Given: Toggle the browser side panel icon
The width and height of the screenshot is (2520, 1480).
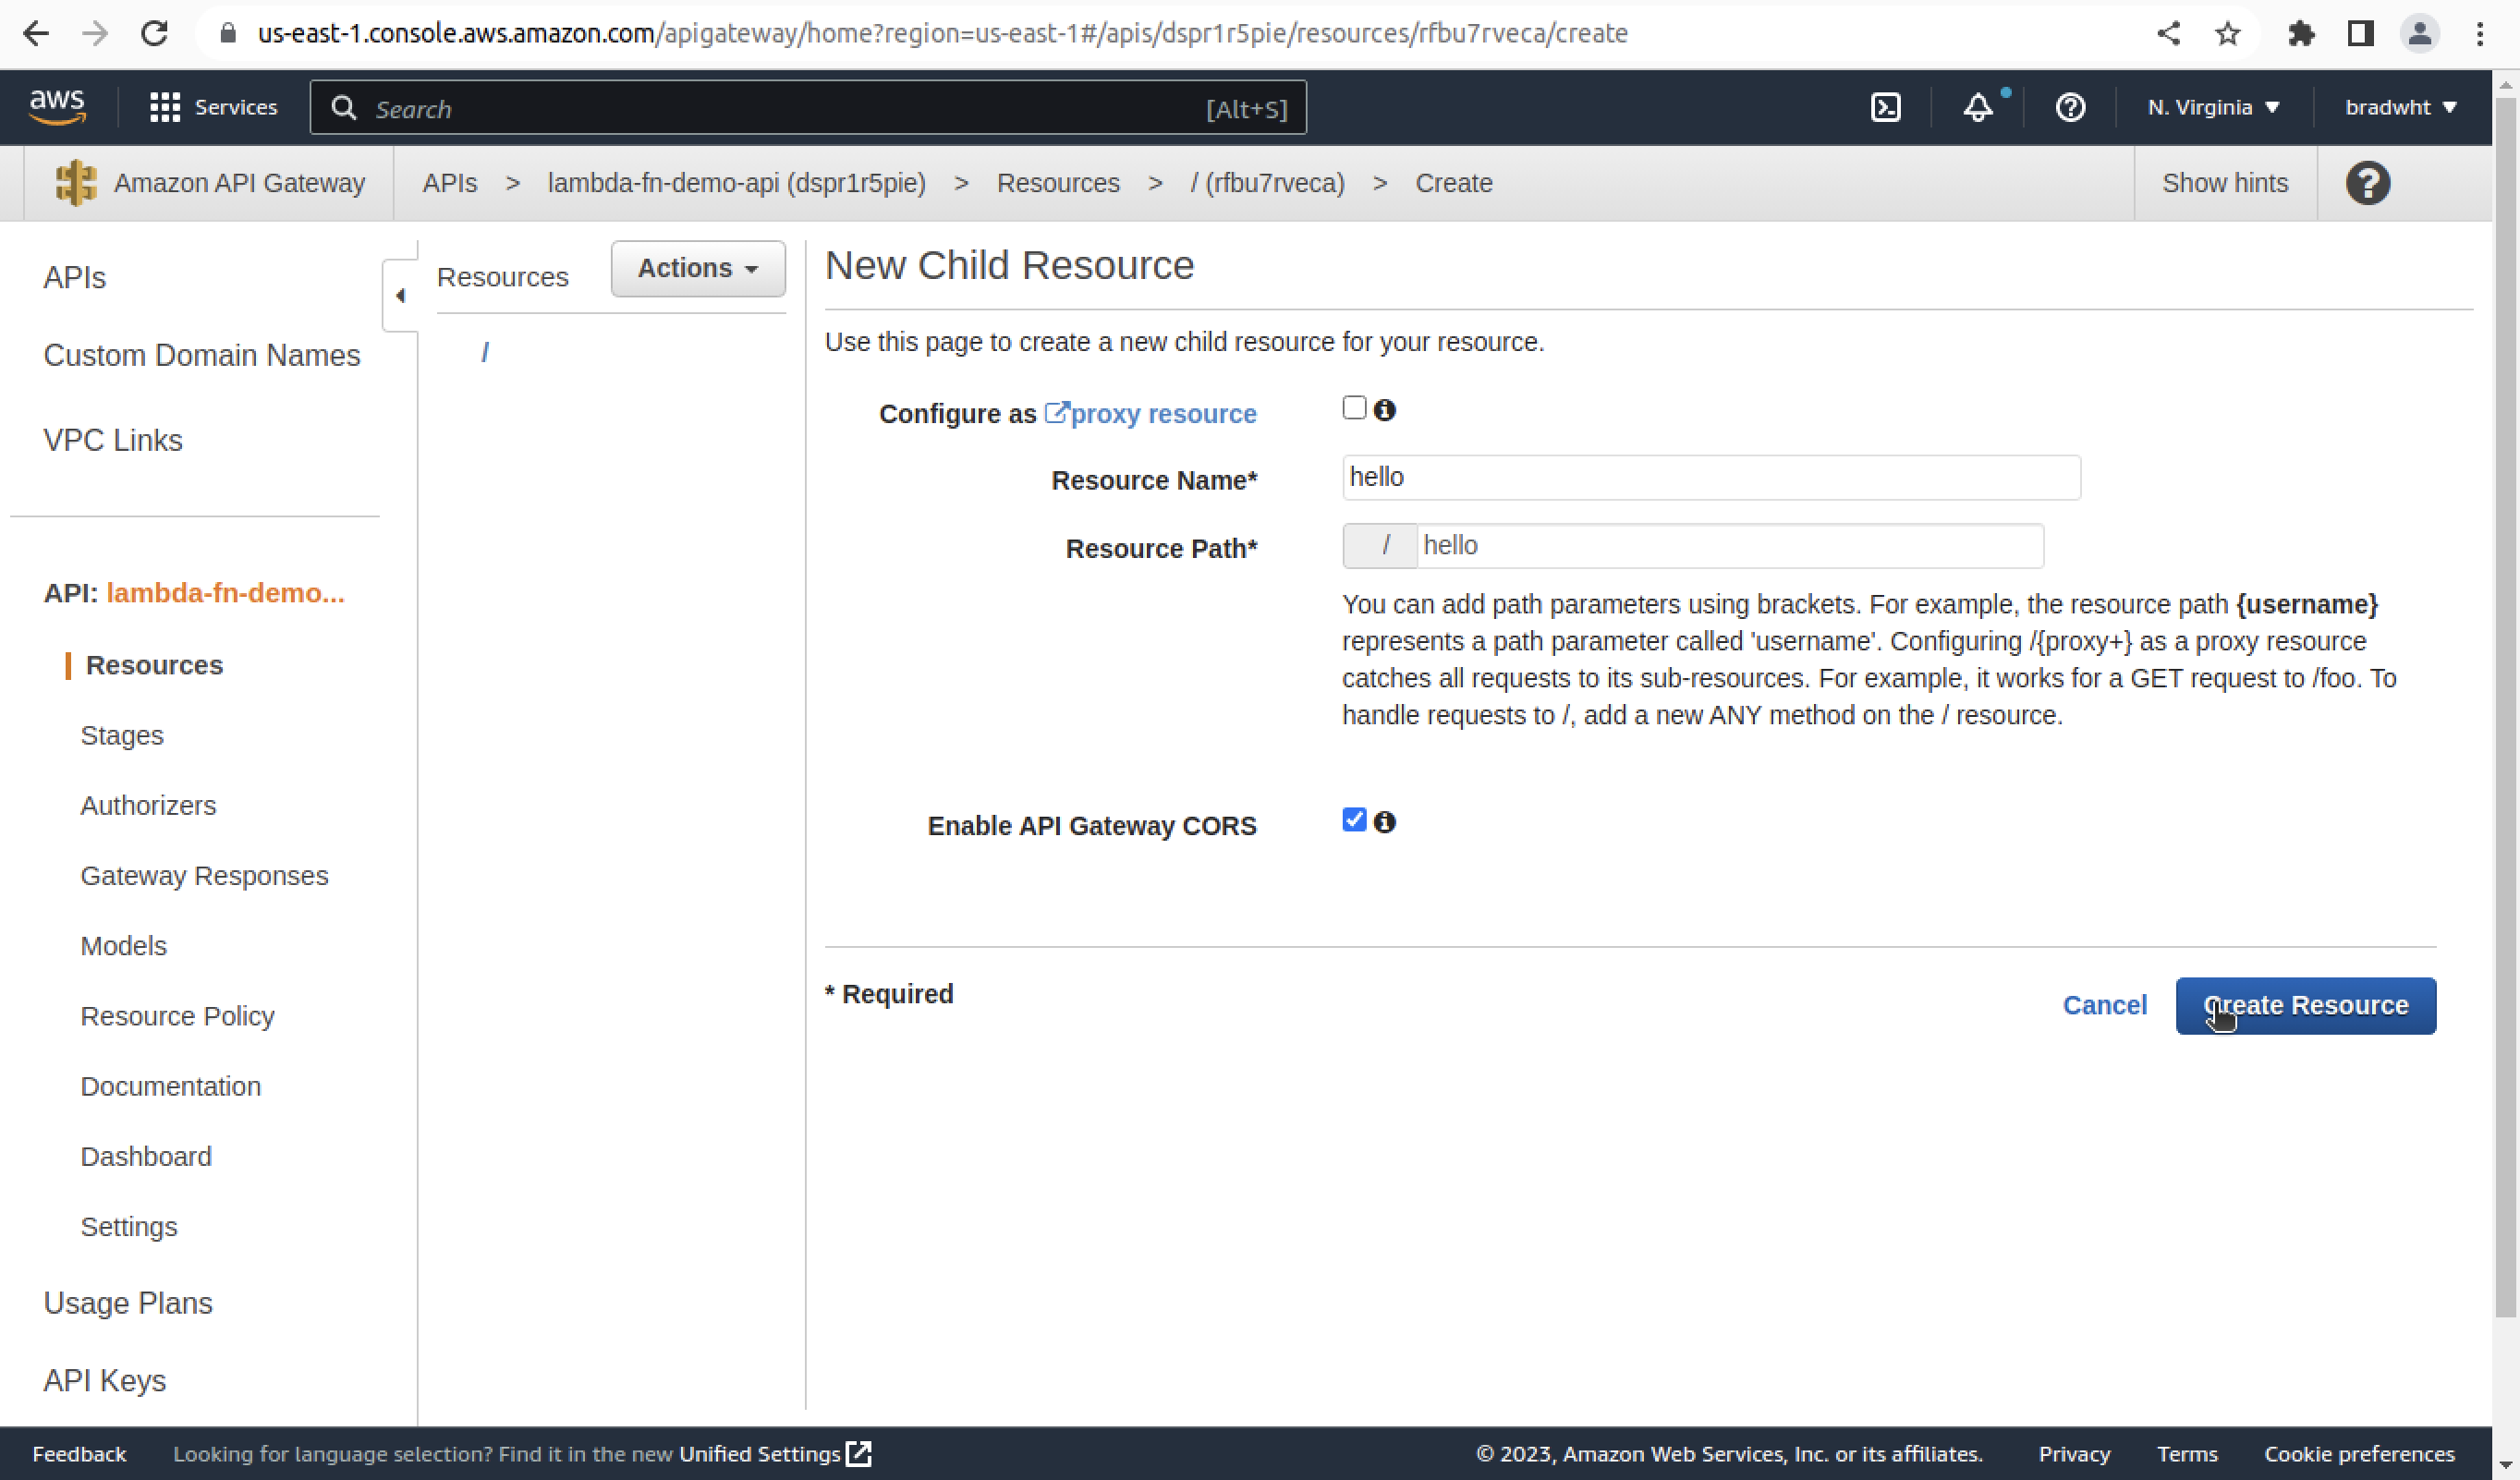Looking at the screenshot, I should click(x=2360, y=33).
